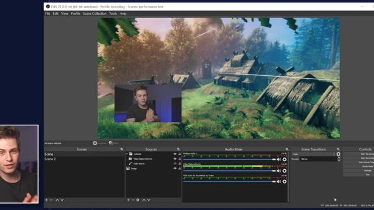Select the Image source row

(153, 169)
